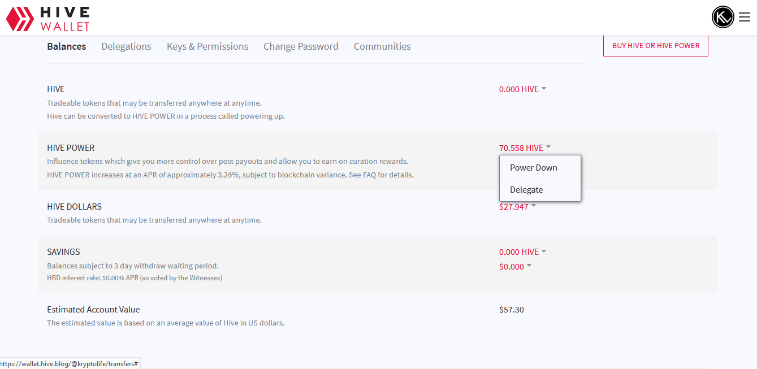Viewport: 757px width, 369px height.
Task: Open the Savings $0.000 dropdown
Action: (x=514, y=267)
